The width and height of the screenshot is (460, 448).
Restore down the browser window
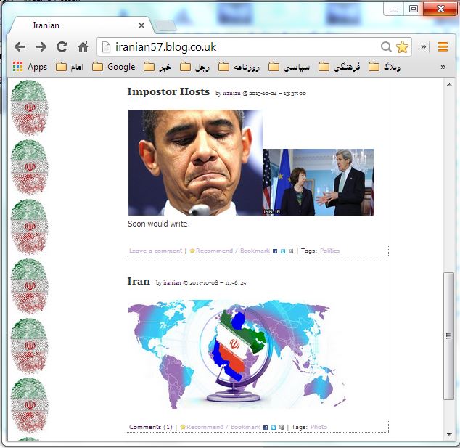414,9
